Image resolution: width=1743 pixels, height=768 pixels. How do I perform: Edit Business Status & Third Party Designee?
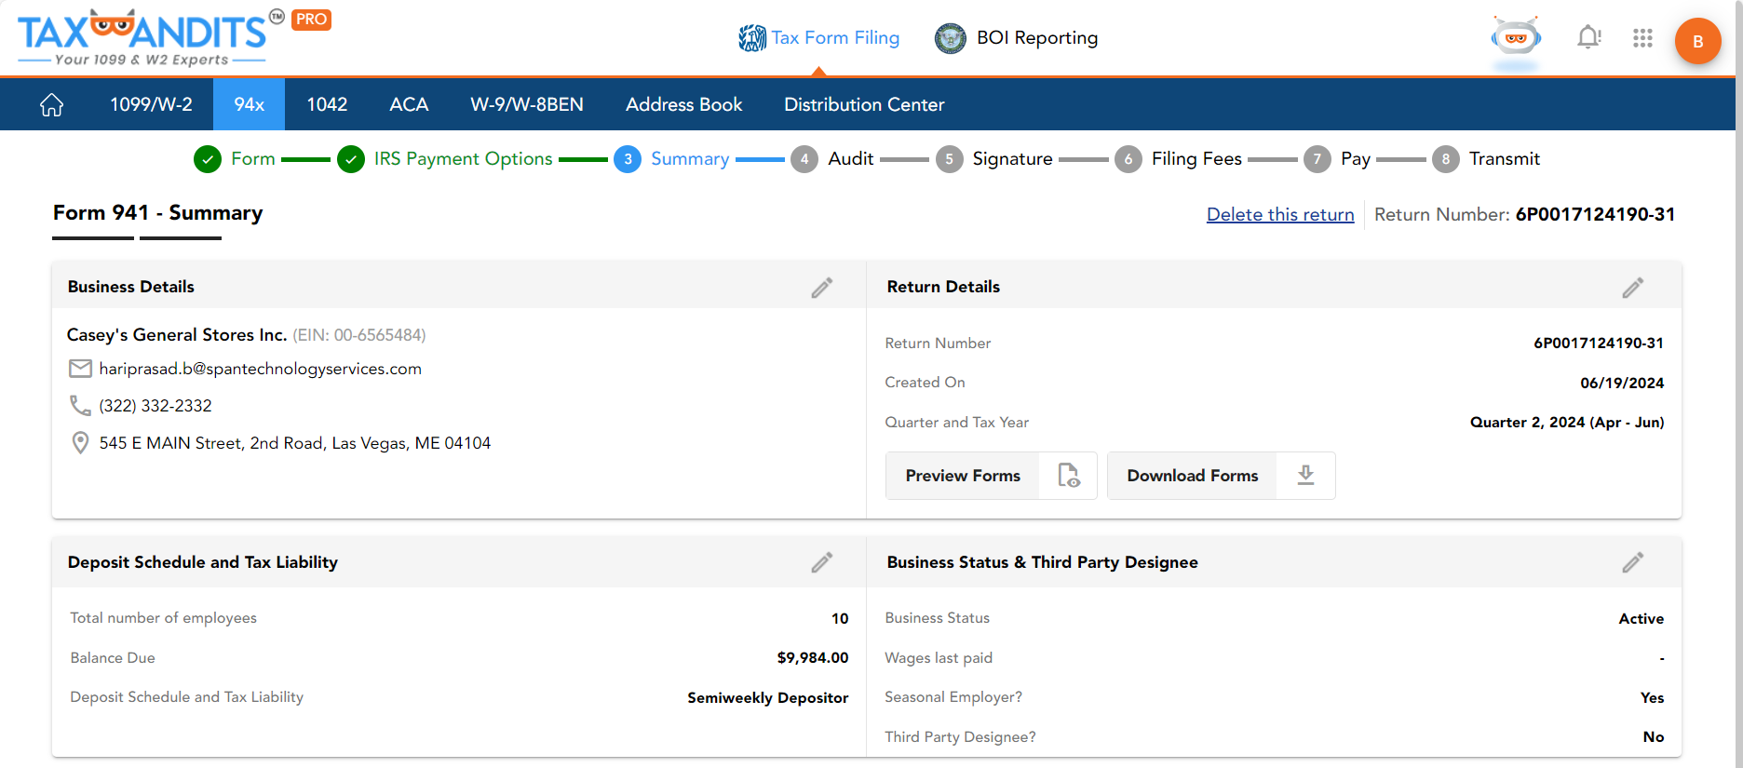(x=1632, y=562)
